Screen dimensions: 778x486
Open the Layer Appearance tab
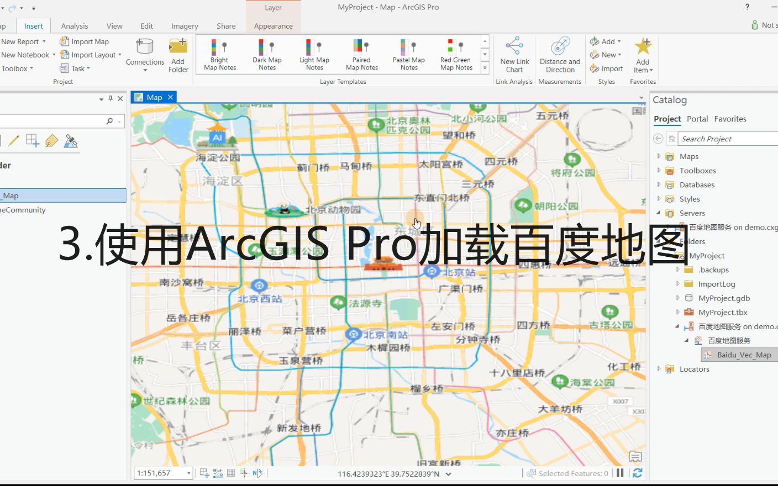273,25
